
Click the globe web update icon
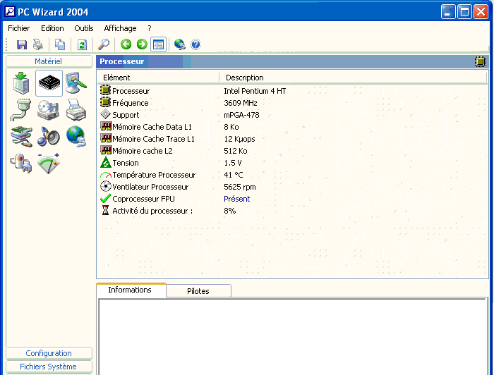click(x=179, y=44)
